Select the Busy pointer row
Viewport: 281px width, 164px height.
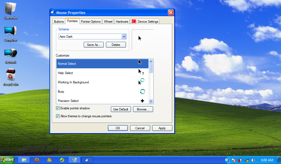103,92
